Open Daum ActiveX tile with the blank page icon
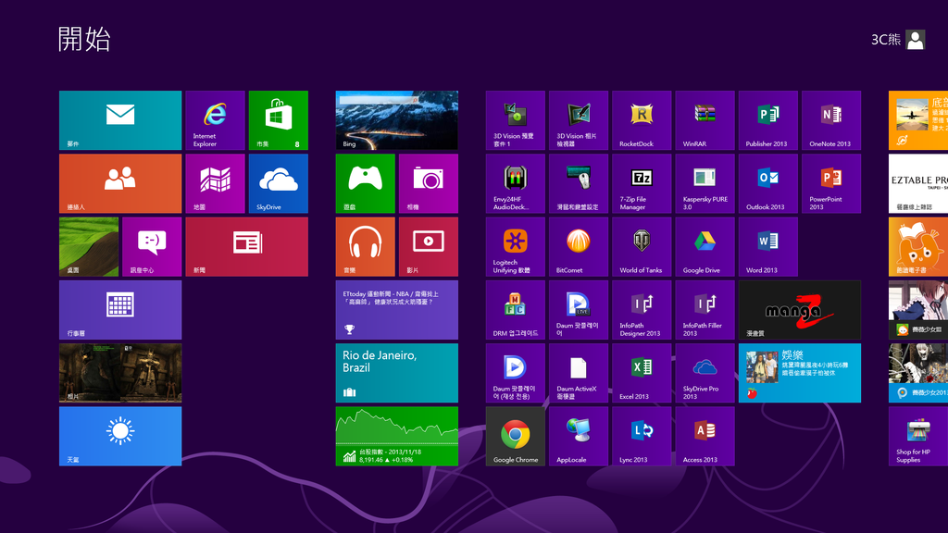Screen dimensions: 948x533 (x=579, y=373)
